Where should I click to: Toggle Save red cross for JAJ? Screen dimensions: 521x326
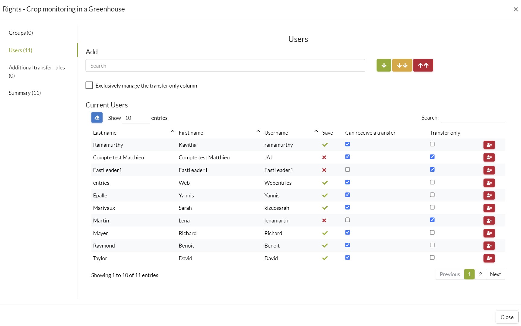click(324, 157)
